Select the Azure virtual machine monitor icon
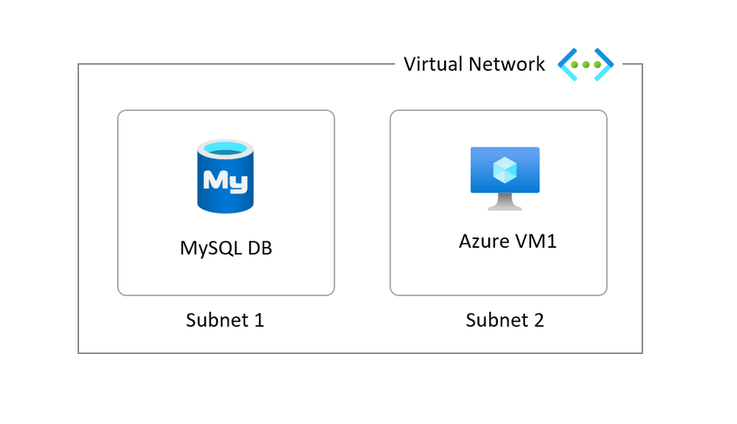The image size is (737, 424). [x=505, y=178]
